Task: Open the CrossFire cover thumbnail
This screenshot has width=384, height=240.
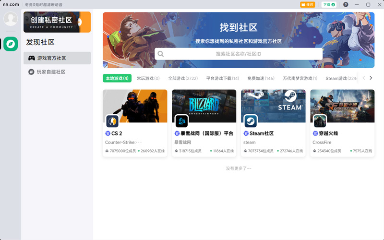Action: [342, 106]
